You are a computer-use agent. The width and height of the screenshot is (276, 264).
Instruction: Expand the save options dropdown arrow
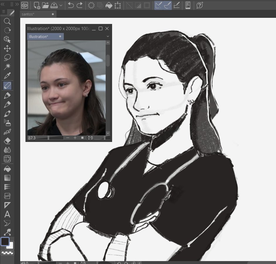(61, 5)
